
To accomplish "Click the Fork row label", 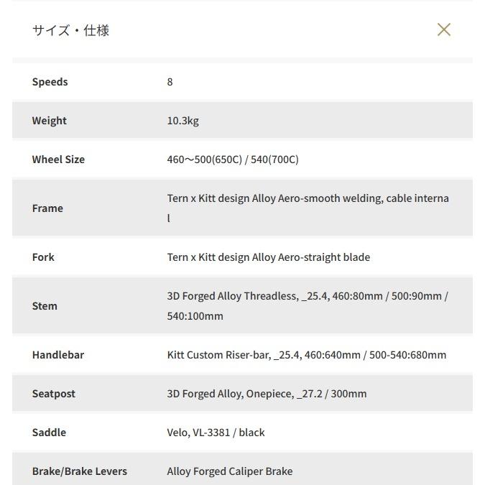I will click(43, 257).
